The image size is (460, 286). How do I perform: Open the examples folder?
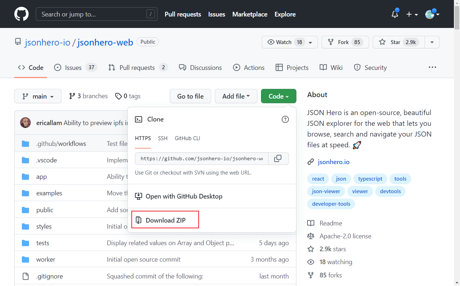click(x=49, y=193)
